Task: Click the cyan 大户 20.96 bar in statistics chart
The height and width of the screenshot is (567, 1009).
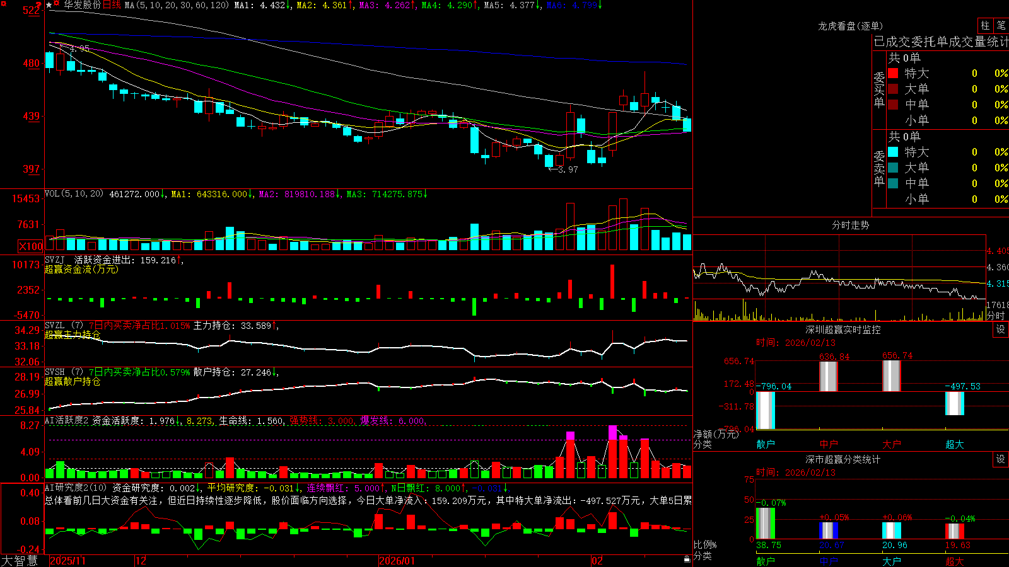Action: click(x=892, y=530)
